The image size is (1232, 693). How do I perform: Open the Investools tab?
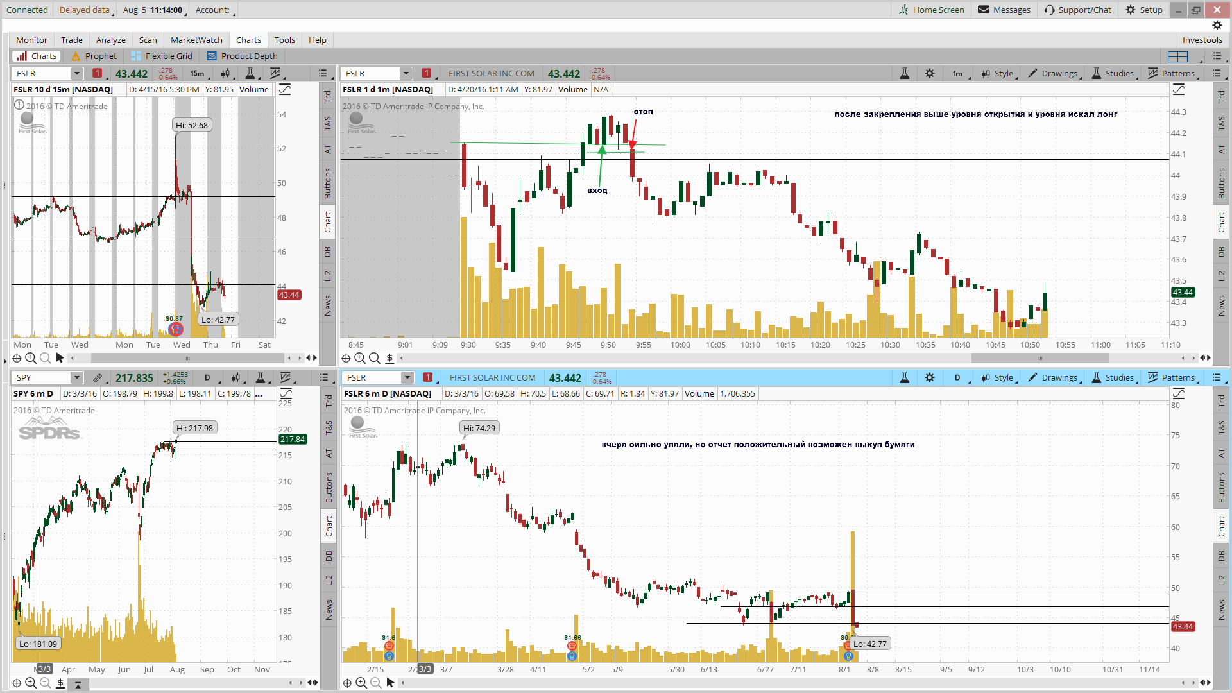click(1202, 40)
